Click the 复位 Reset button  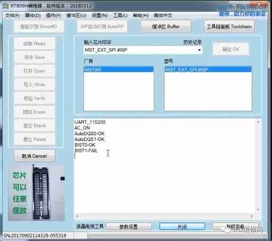(34, 139)
